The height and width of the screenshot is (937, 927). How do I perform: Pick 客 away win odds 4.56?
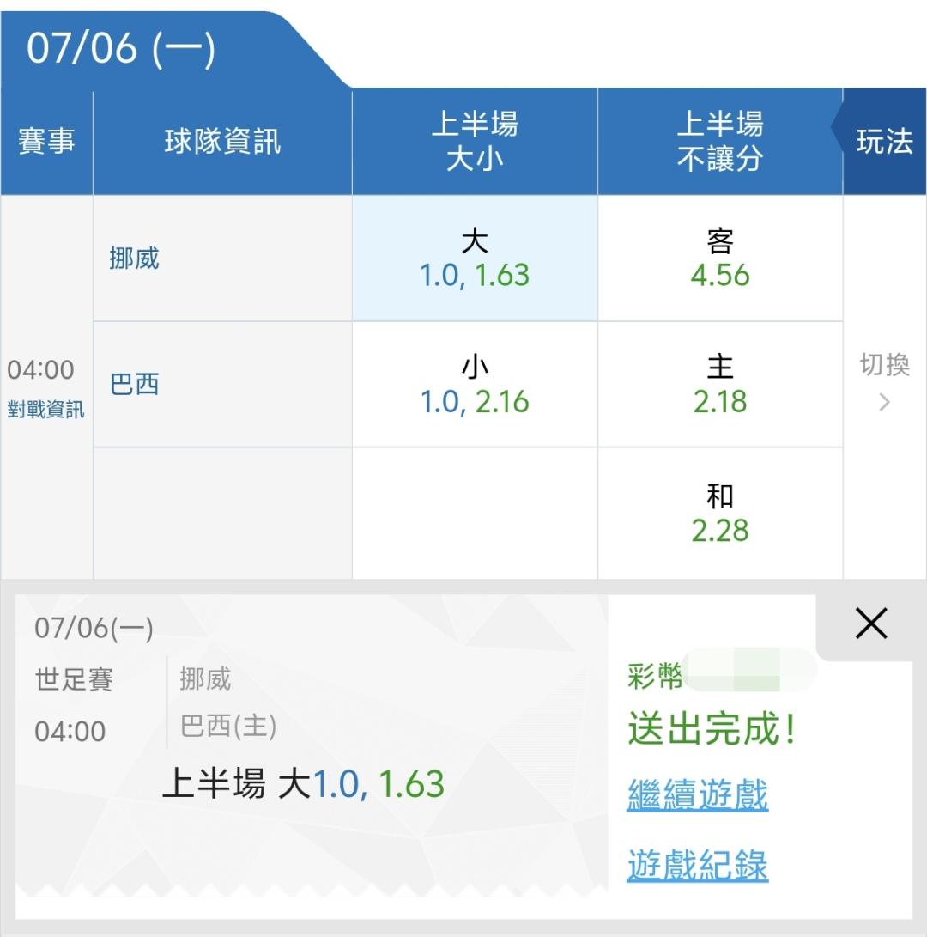click(x=720, y=259)
